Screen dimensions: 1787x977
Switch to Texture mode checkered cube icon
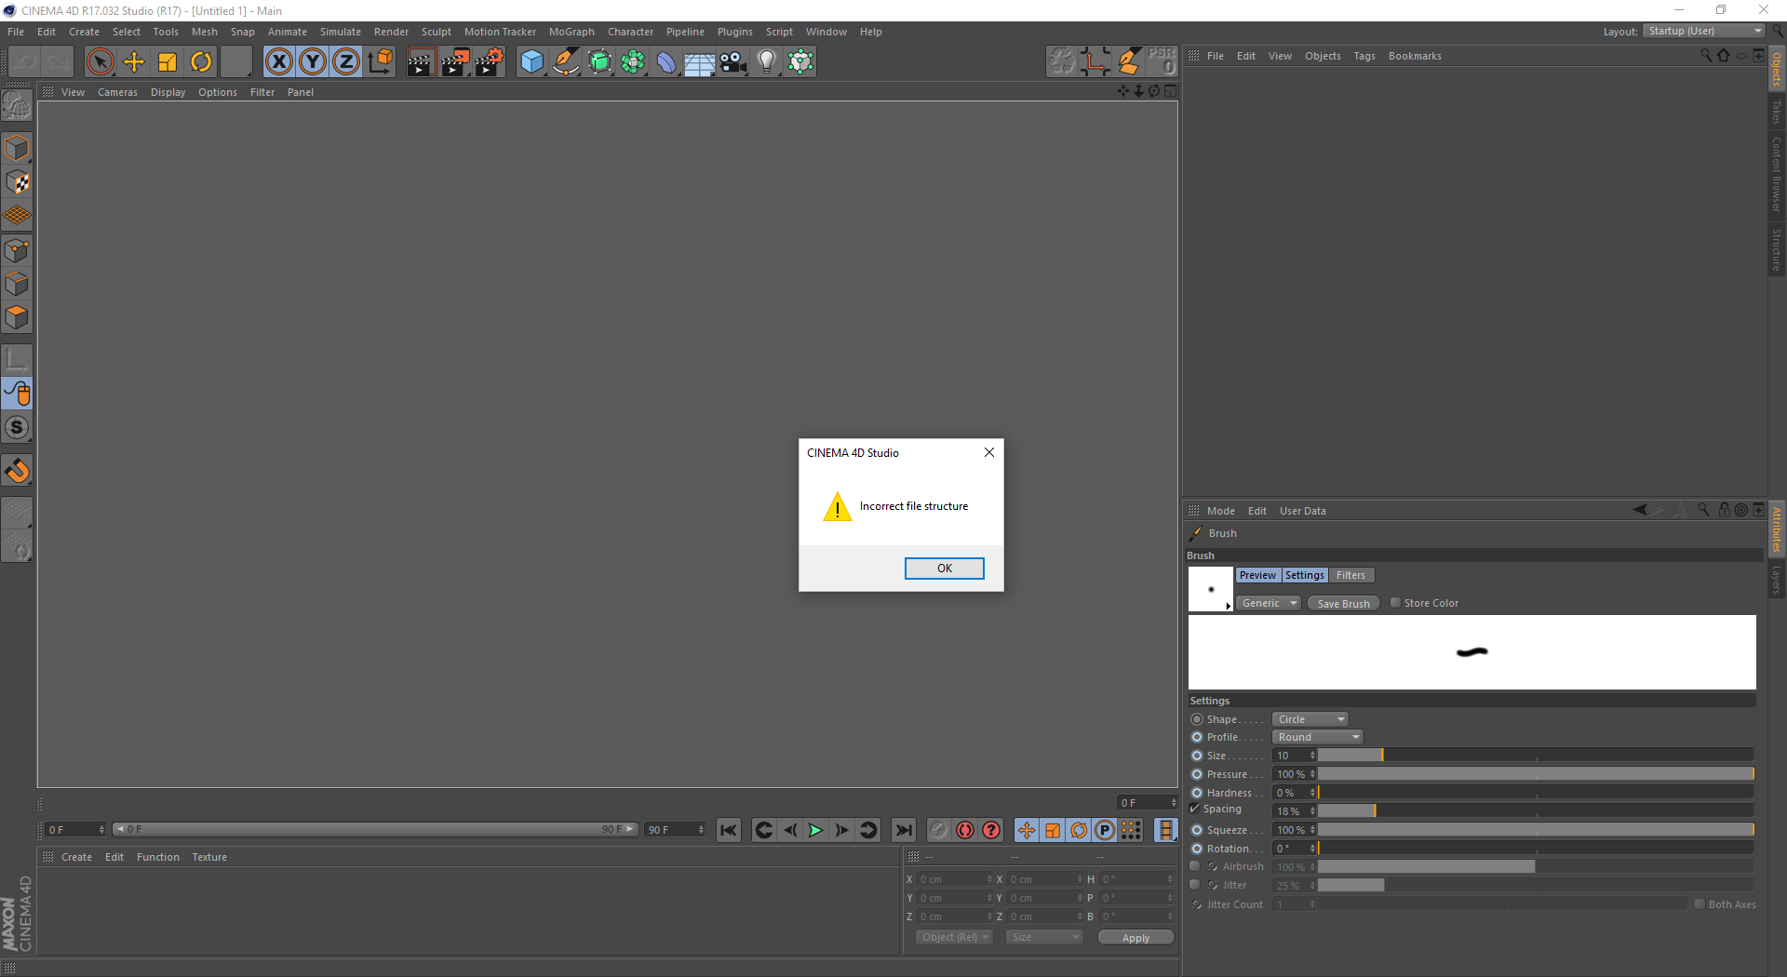point(17,182)
